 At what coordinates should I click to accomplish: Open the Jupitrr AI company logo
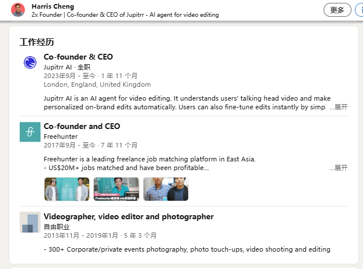click(x=30, y=62)
